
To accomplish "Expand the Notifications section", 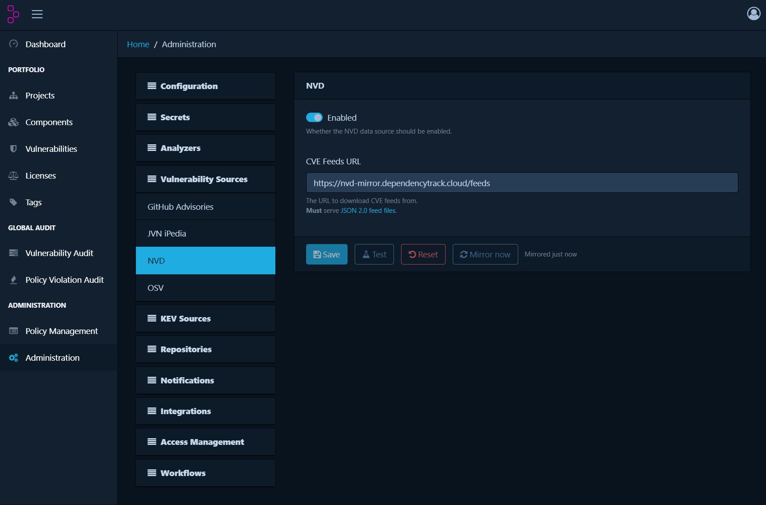I will point(205,380).
